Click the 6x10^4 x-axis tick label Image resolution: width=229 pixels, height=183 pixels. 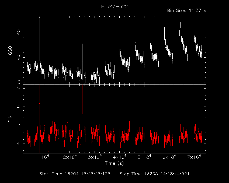pos(169,157)
